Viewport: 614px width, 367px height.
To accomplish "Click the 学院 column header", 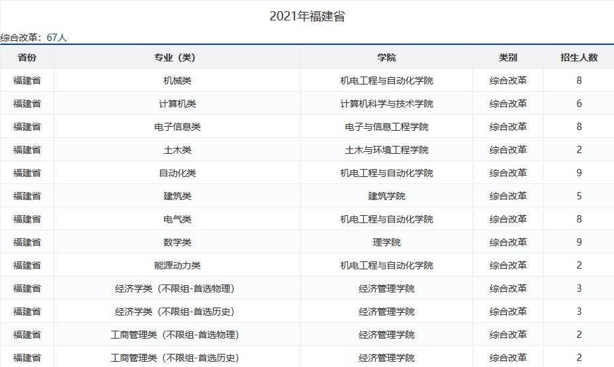I will coord(386,57).
